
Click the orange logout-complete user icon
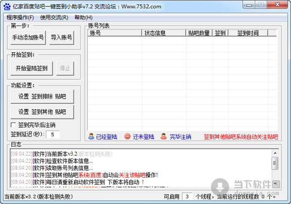[163, 136]
